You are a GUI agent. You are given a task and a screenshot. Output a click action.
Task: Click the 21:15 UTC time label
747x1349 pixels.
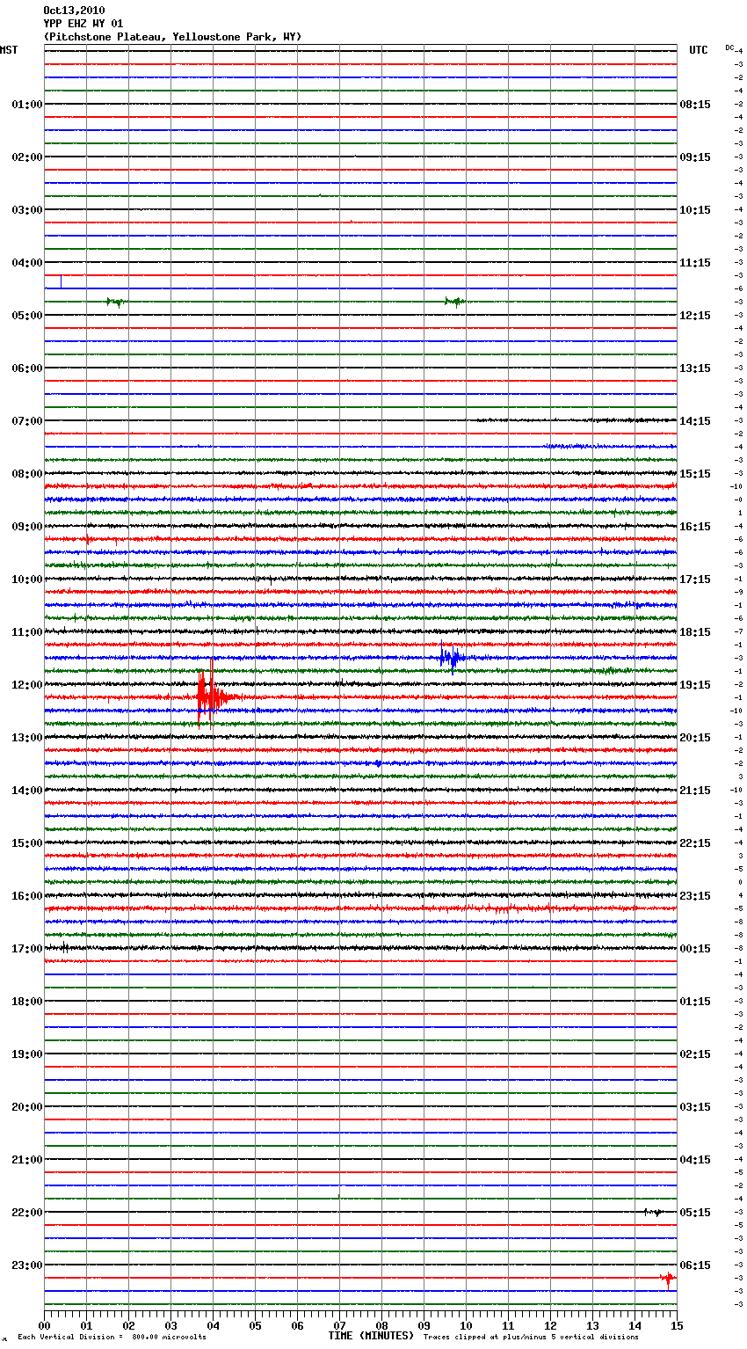[x=695, y=791]
